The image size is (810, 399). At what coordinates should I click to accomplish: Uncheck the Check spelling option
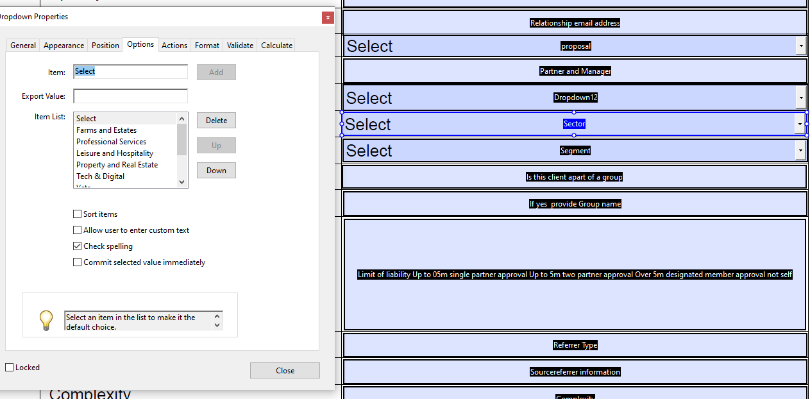tap(77, 246)
